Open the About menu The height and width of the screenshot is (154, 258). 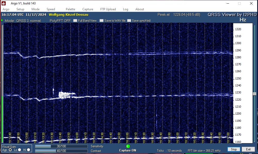(140, 9)
